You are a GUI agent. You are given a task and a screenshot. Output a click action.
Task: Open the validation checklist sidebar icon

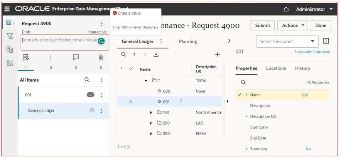tap(10, 63)
